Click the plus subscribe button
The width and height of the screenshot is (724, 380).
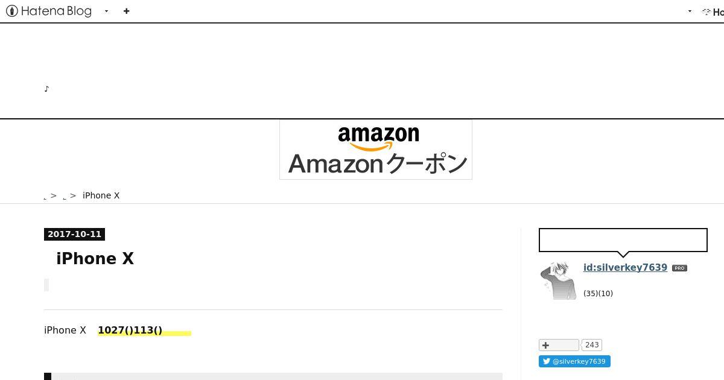point(559,345)
